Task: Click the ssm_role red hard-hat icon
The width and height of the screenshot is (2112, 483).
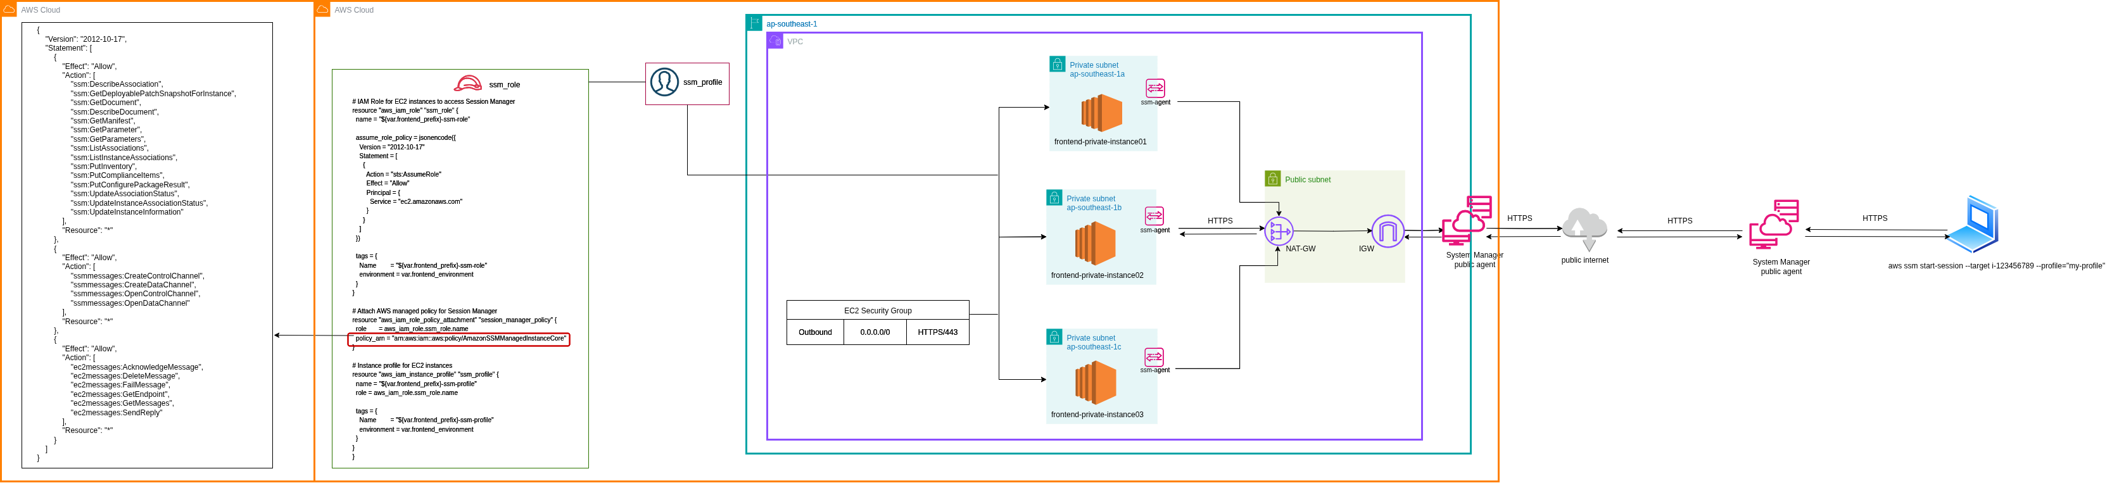Action: (x=468, y=84)
